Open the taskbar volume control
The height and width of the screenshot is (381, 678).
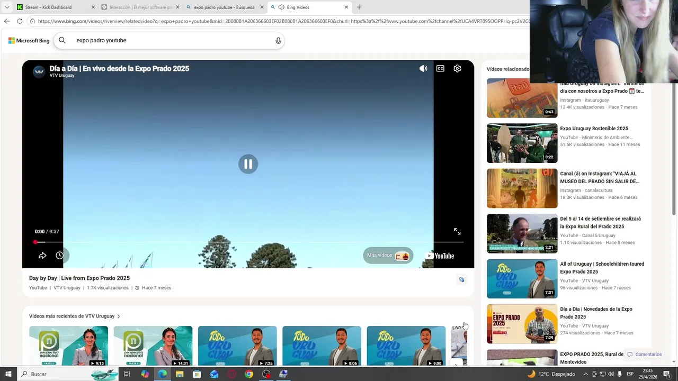pos(611,374)
